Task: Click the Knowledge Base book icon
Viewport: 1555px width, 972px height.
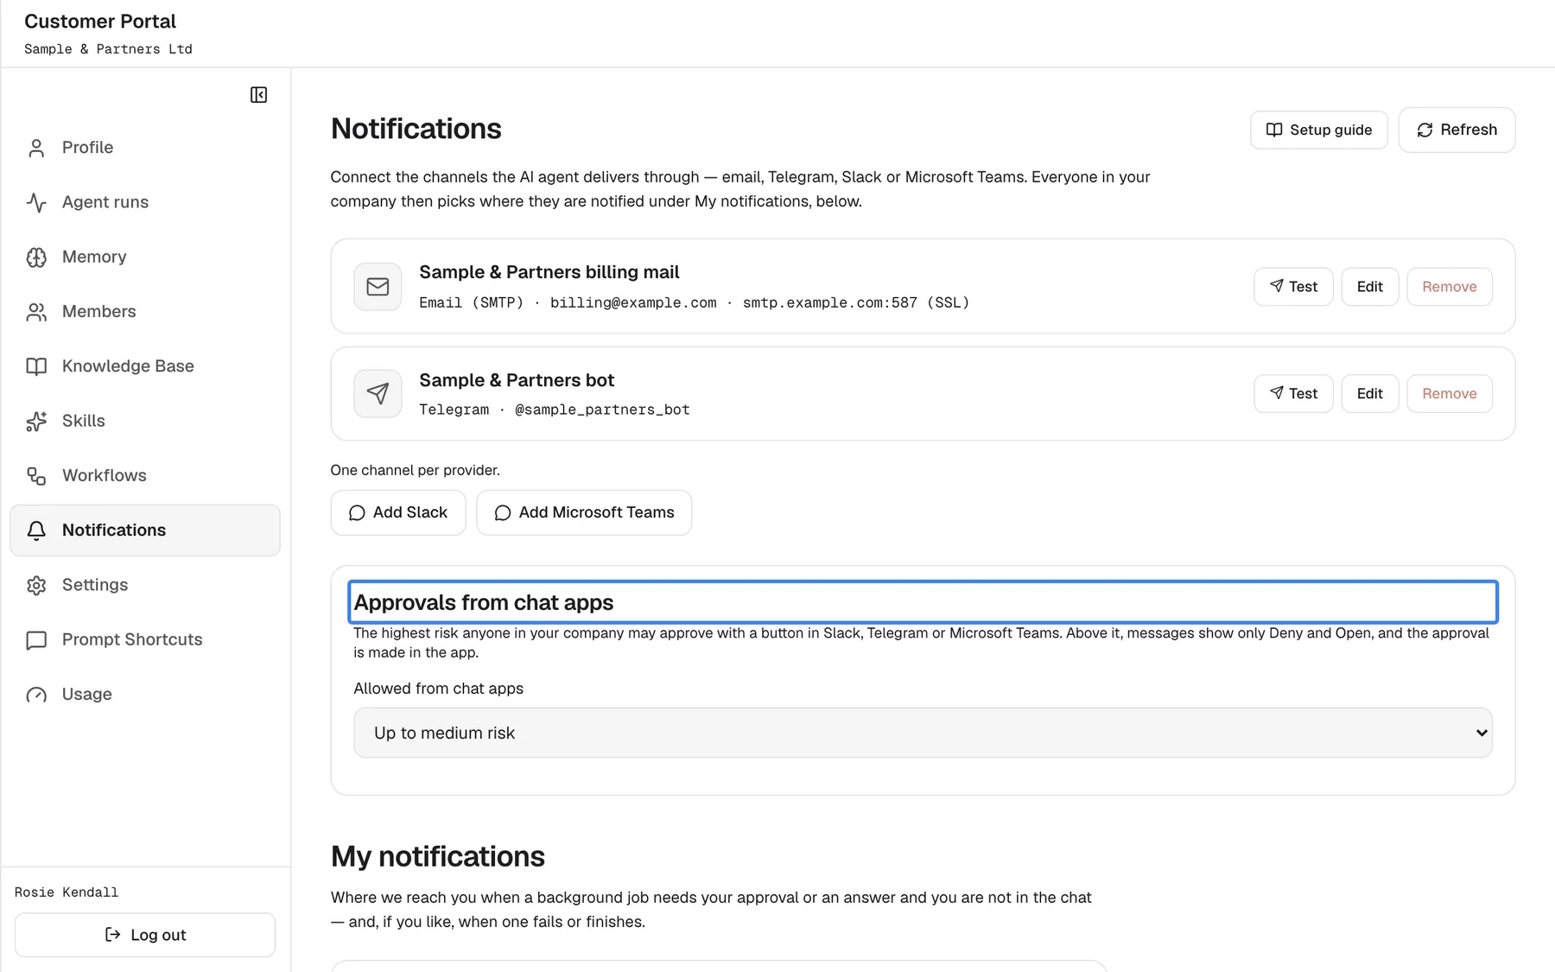Action: click(36, 366)
